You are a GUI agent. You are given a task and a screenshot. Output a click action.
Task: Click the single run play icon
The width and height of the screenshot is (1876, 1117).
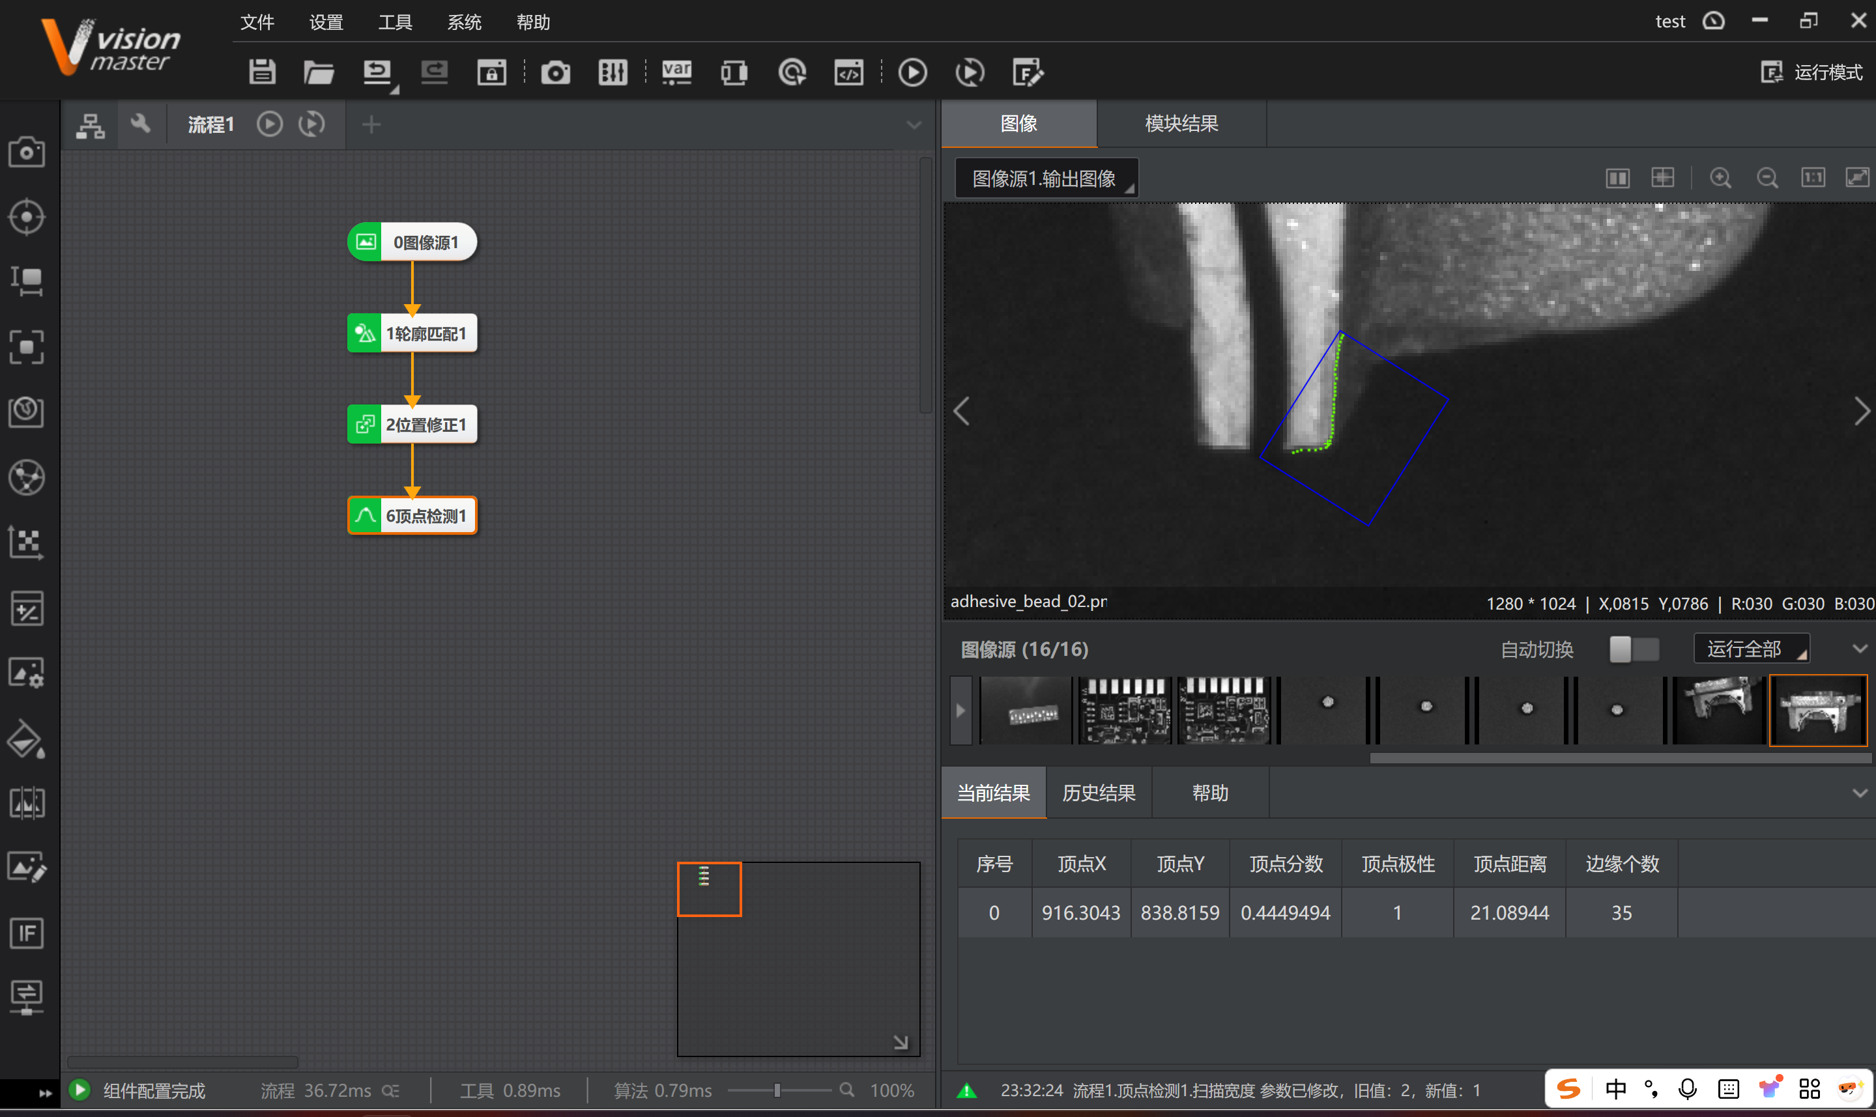coord(912,72)
